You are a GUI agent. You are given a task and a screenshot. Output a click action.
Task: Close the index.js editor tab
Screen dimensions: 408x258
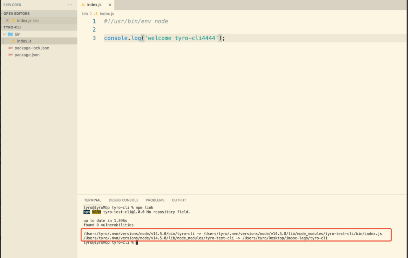point(110,5)
